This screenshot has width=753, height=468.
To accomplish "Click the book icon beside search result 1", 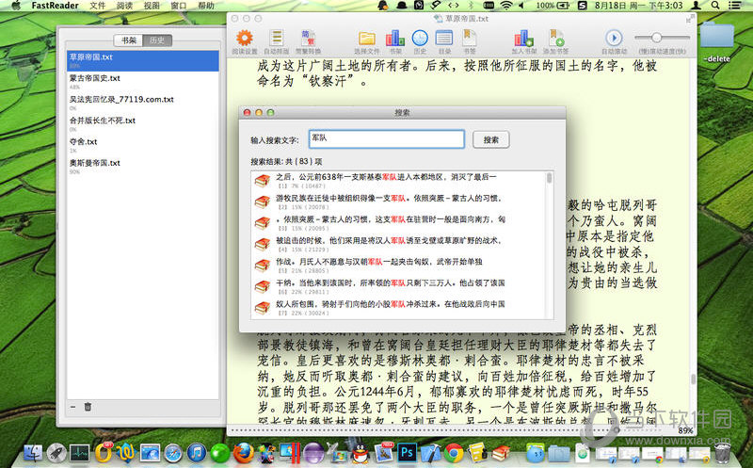I will [x=263, y=181].
